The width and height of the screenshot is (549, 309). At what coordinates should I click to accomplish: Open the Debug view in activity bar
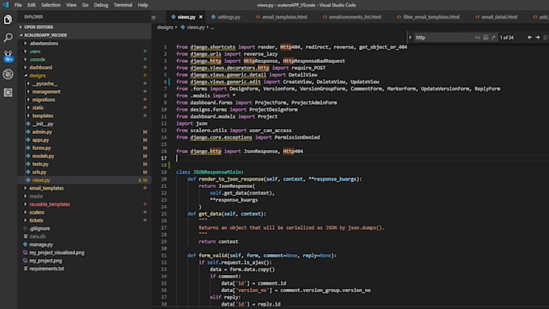tap(8, 74)
